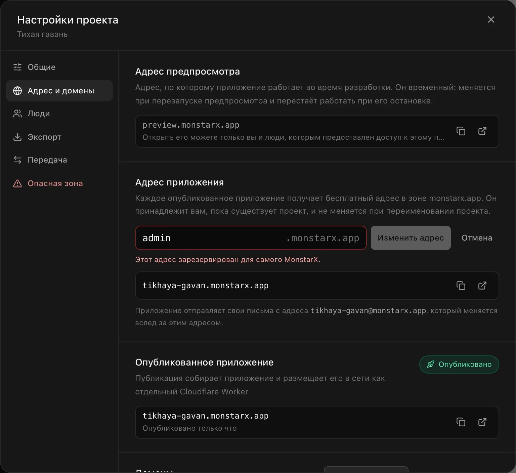Click the project name "Тихая гавань"

click(42, 35)
